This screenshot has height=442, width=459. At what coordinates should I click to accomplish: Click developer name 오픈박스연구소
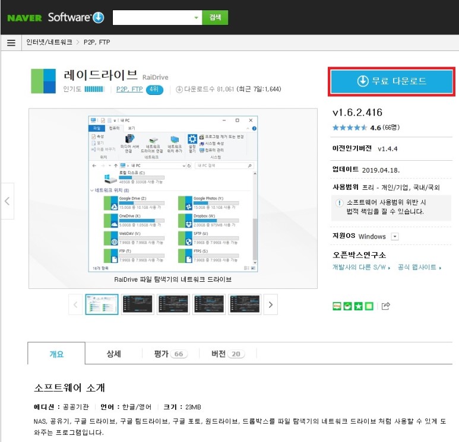click(x=359, y=255)
